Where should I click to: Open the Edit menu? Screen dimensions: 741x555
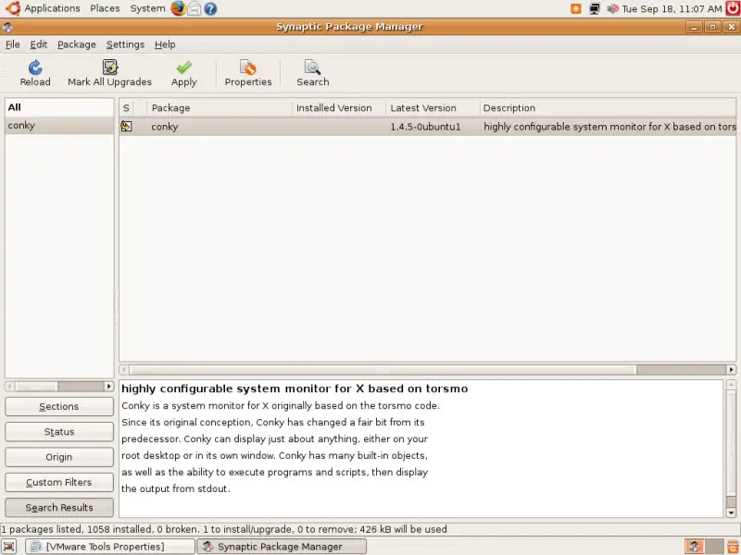click(38, 44)
